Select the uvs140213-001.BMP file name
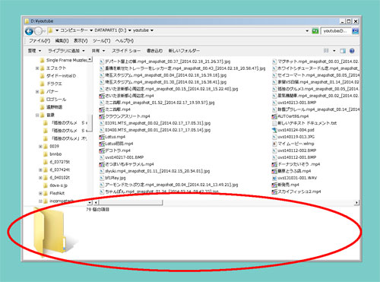This screenshot has height=282, width=380. [x=297, y=103]
